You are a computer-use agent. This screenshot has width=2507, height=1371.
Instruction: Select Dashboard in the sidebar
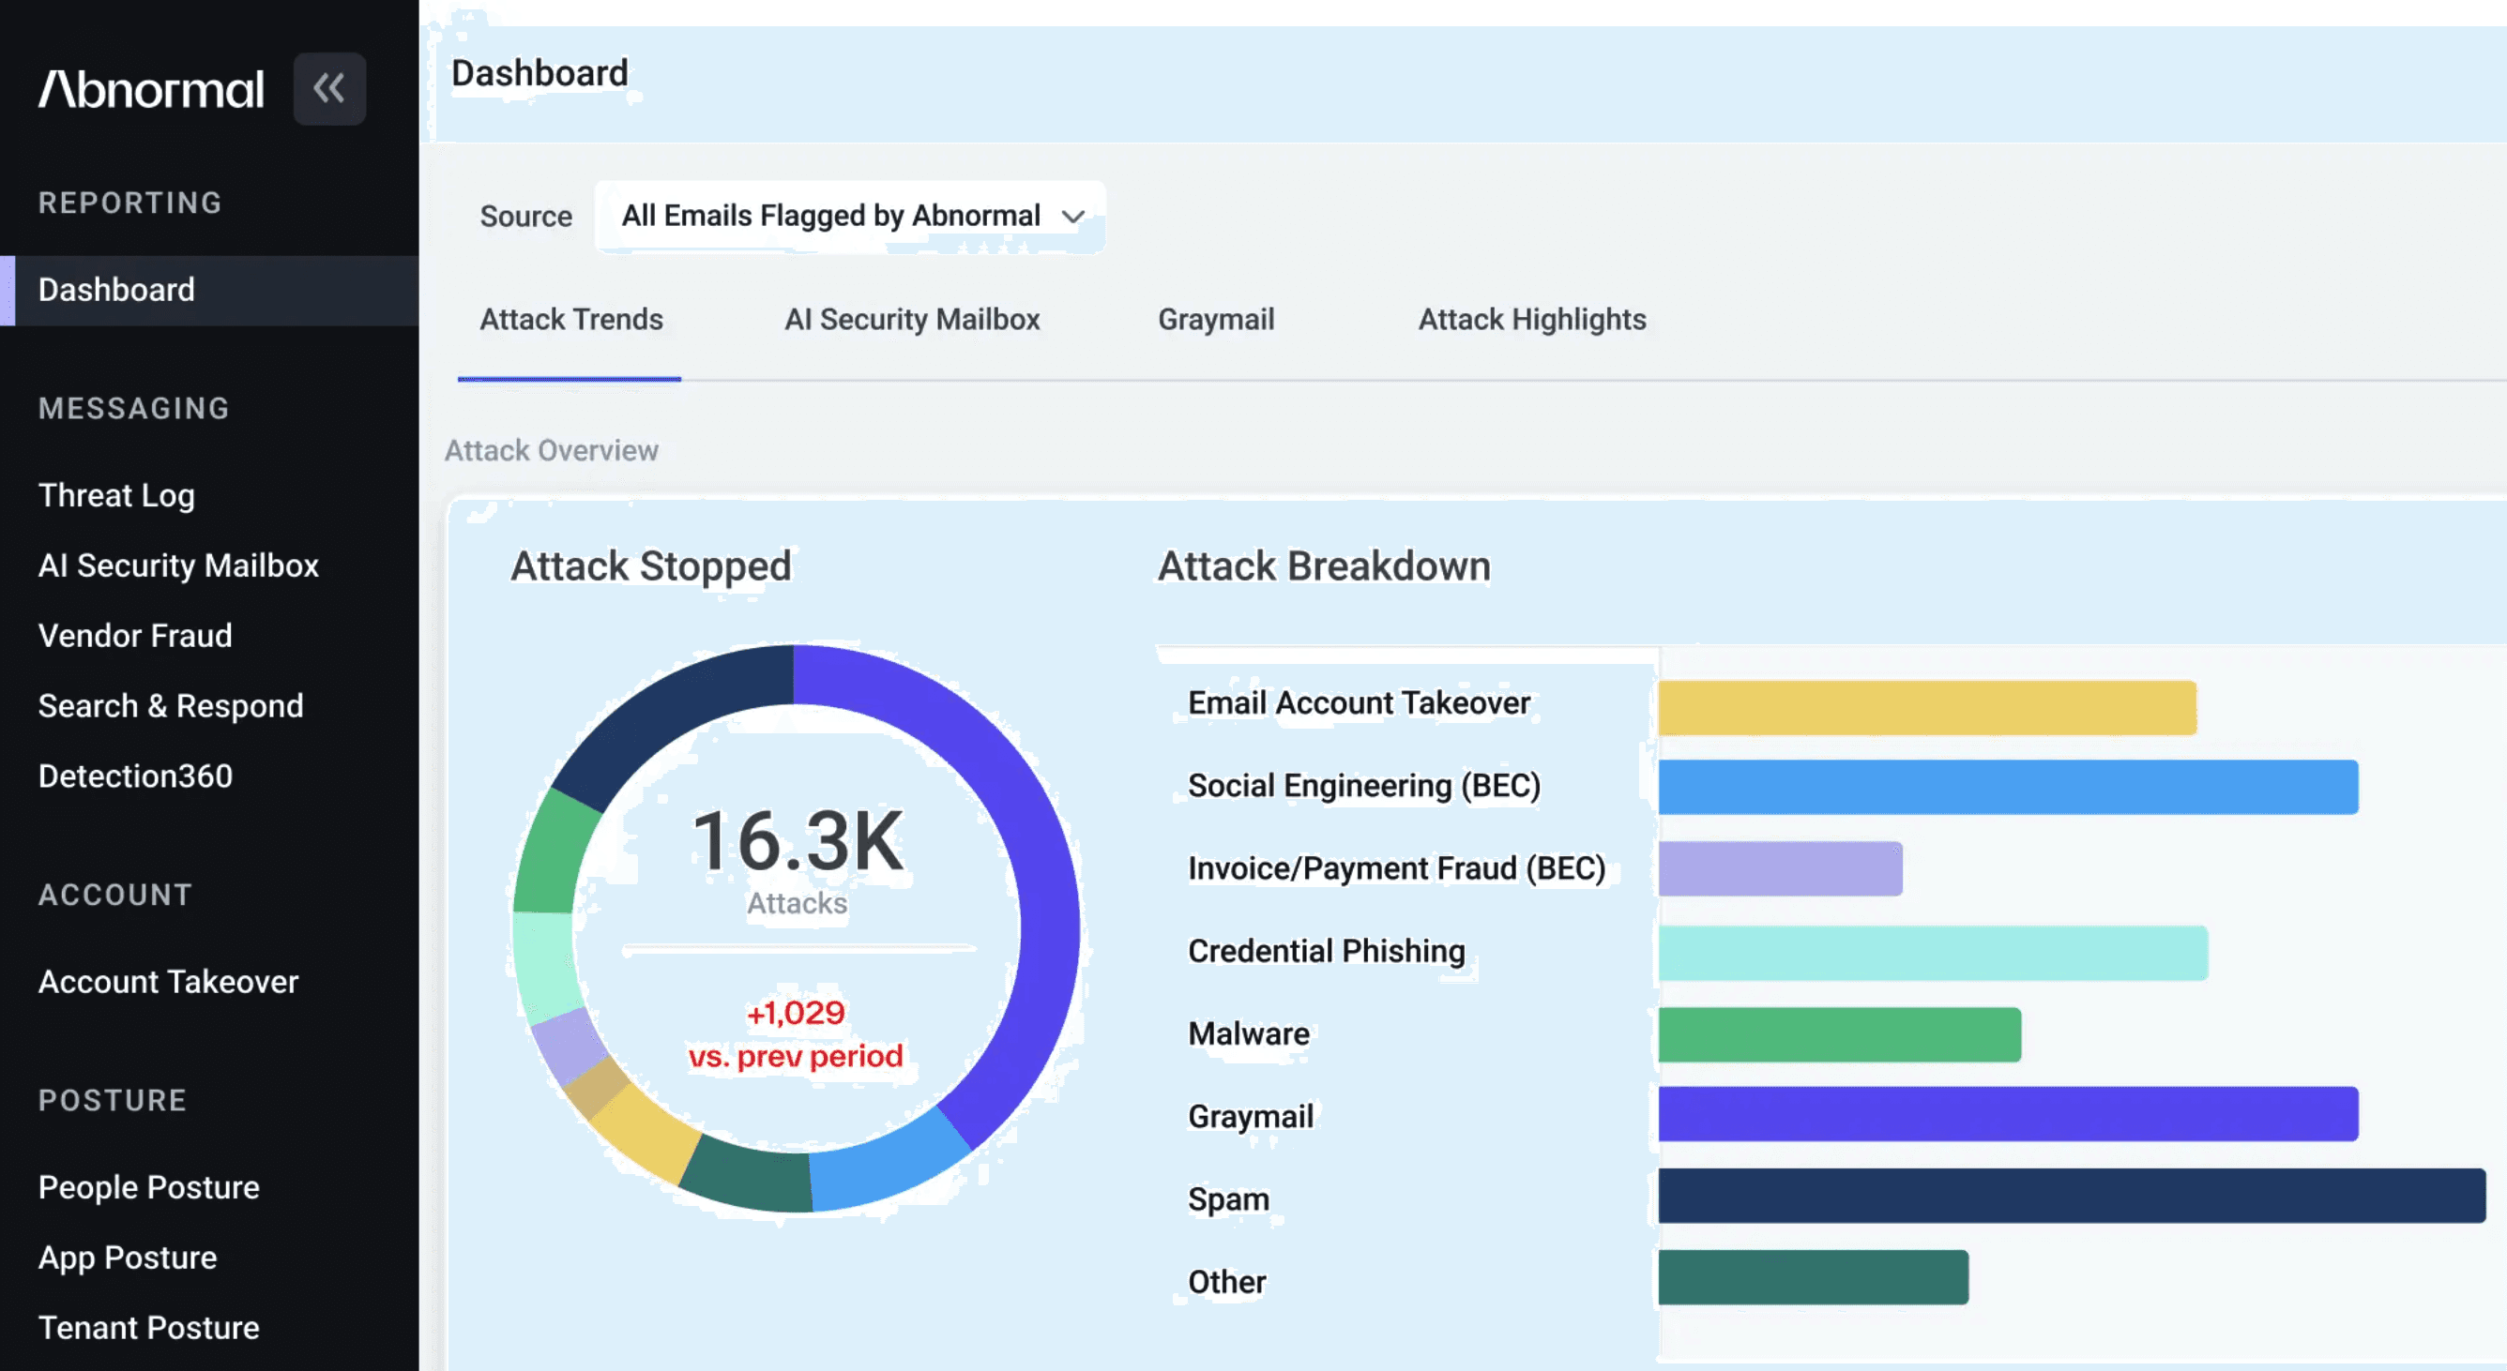coord(209,290)
